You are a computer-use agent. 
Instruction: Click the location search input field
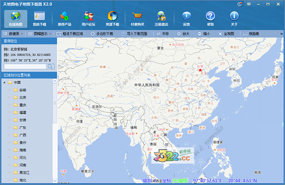point(25,67)
